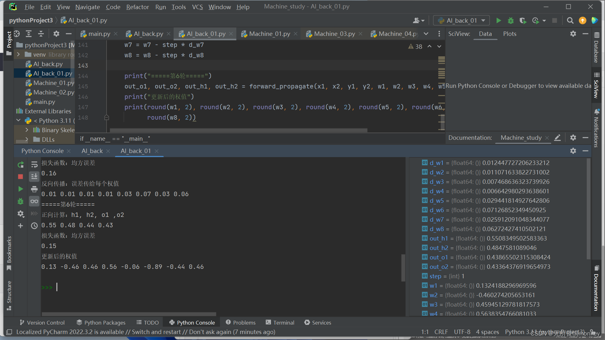Screen dimensions: 605x340
Task: Select opened file target icon in Project
Action: coord(17,34)
